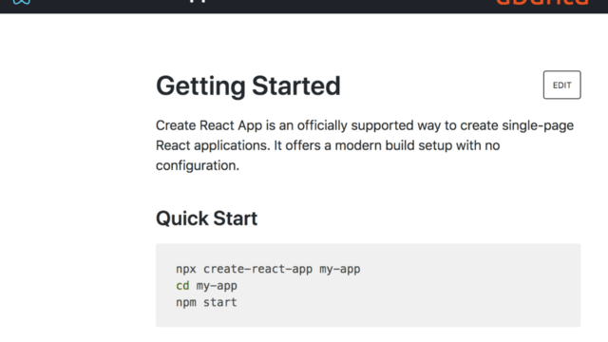Click the word 'single-page' in the description
Viewport: 608px width, 342px height.
(538, 125)
